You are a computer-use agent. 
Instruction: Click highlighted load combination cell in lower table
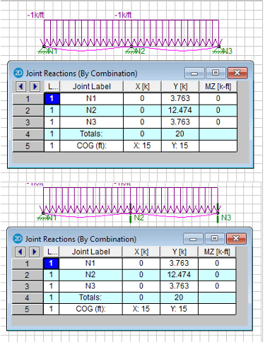pyautogui.click(x=51, y=263)
